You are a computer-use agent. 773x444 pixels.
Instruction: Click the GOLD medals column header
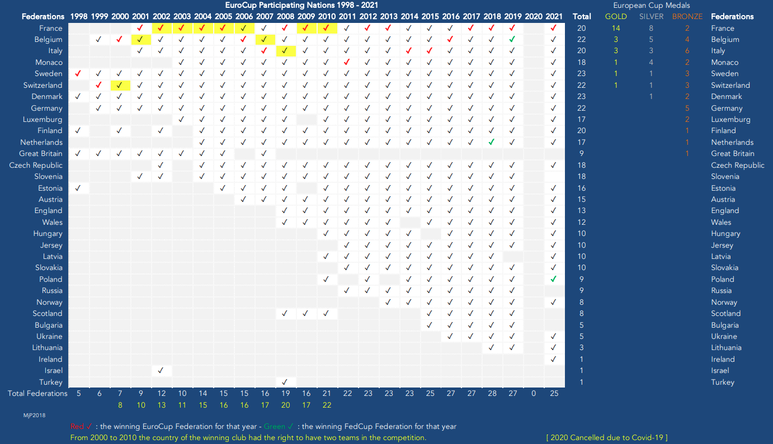coord(616,17)
